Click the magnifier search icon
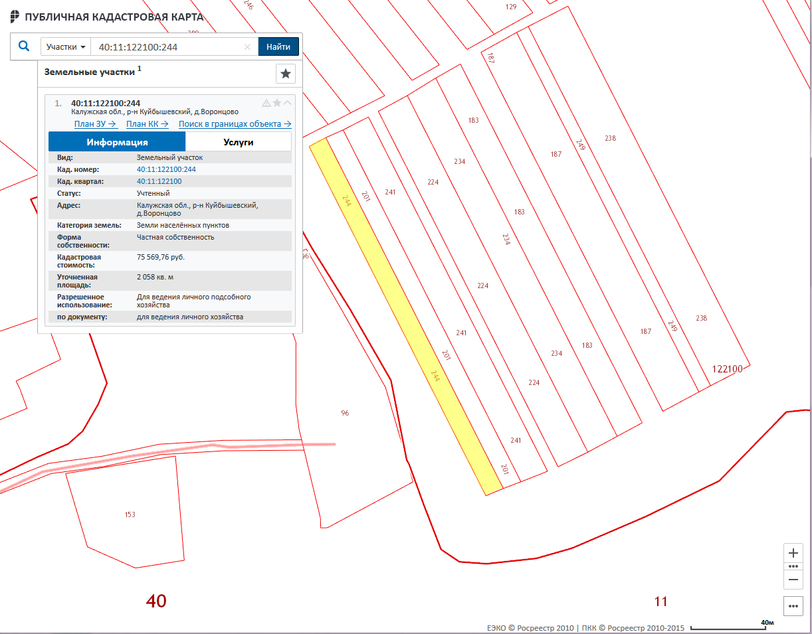 click(x=24, y=46)
